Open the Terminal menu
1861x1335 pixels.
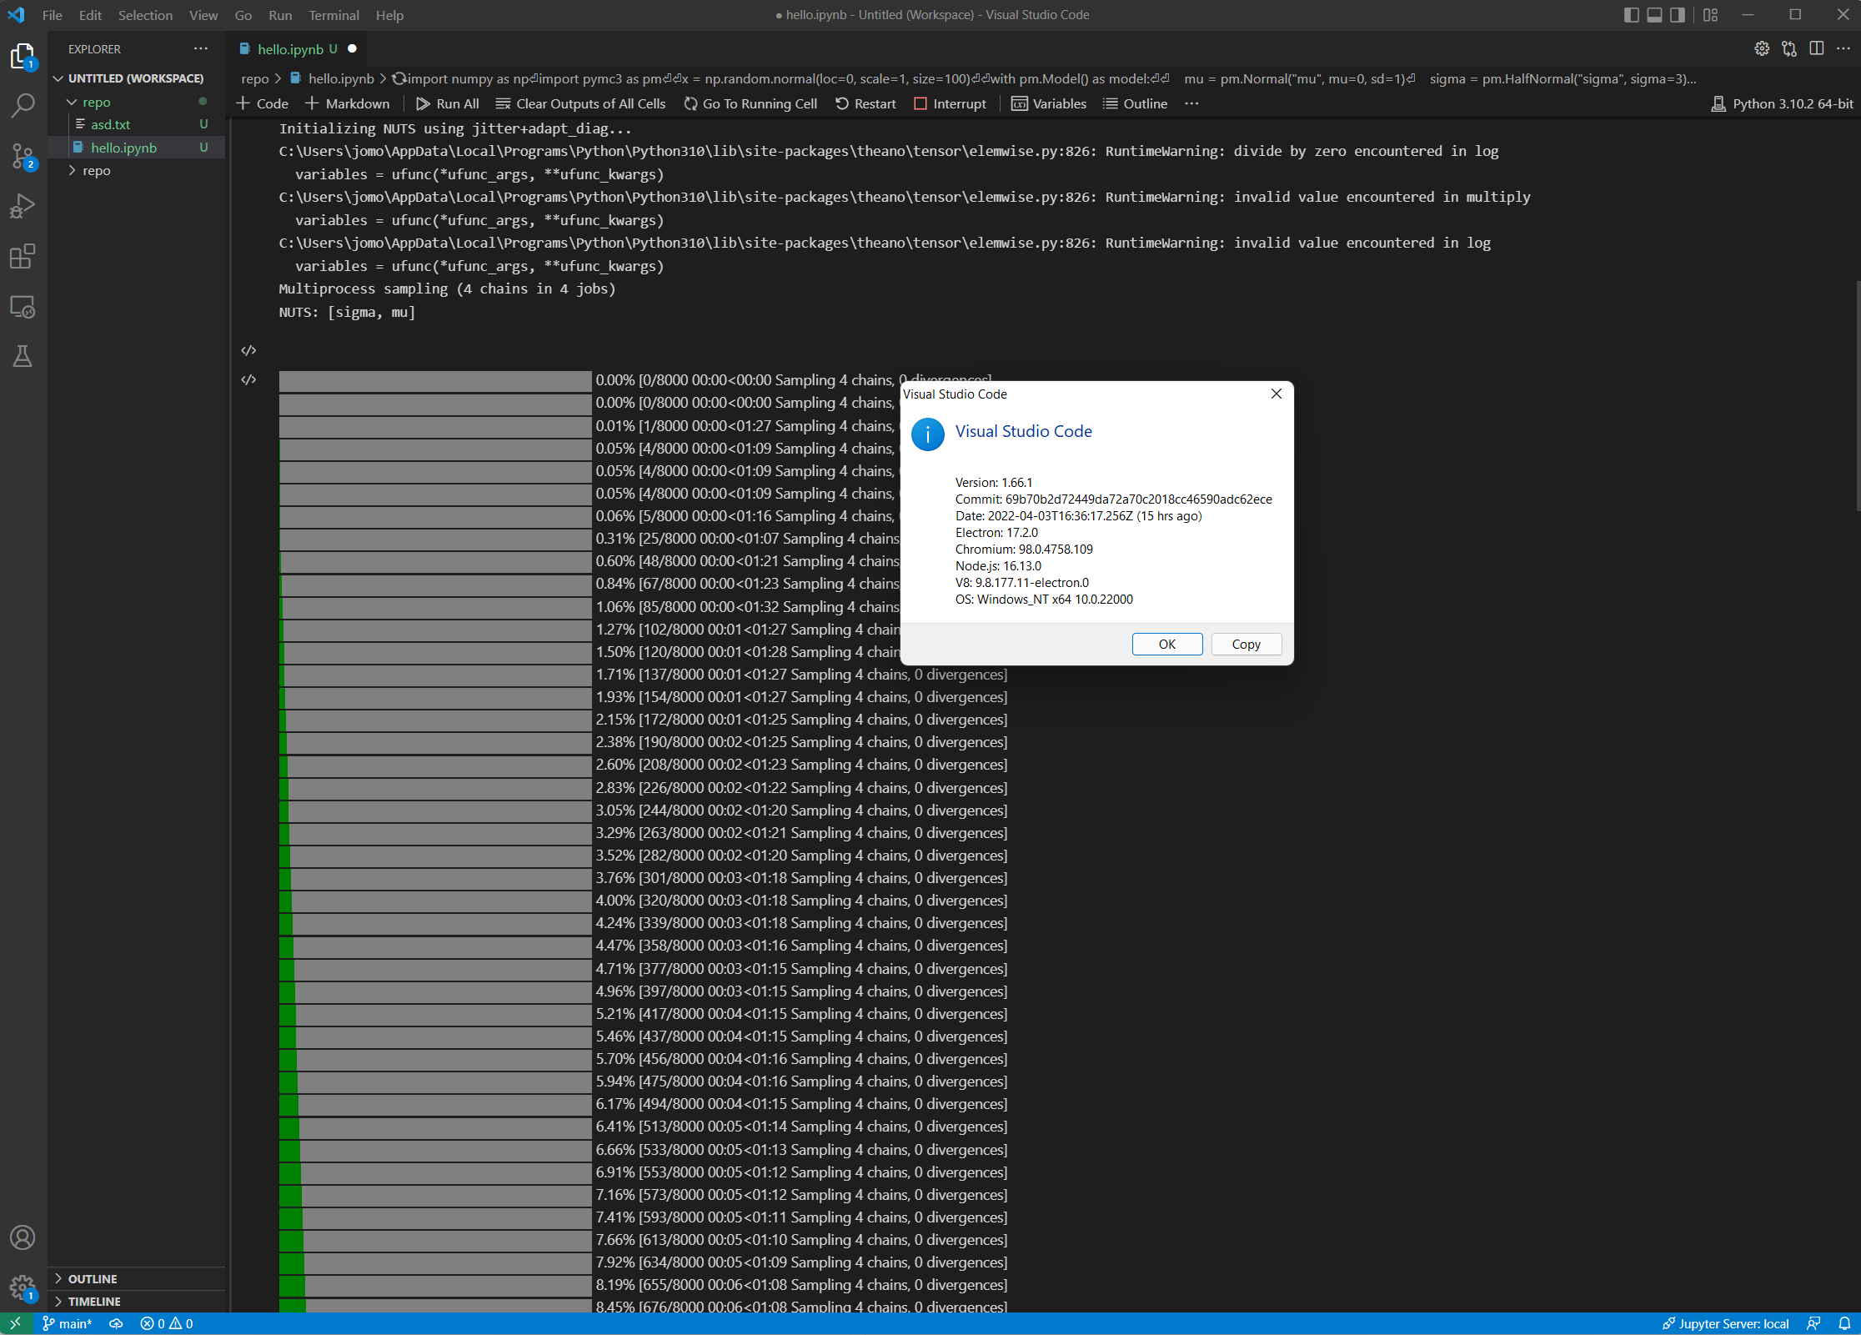(334, 15)
